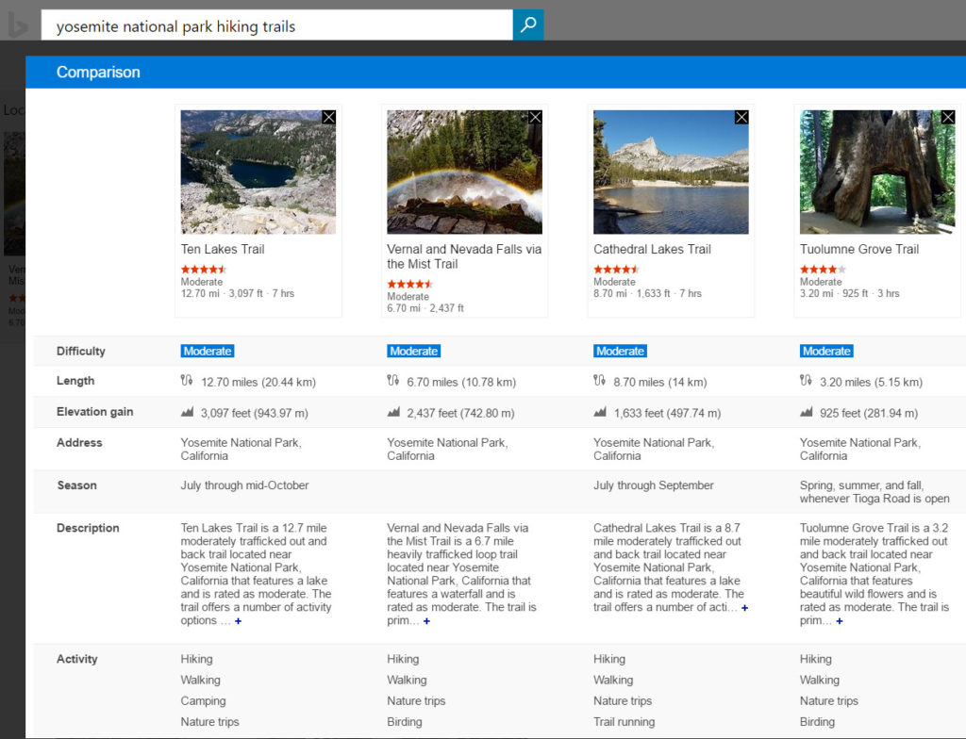Open the Ten Lakes Trail title link
This screenshot has height=739, width=966.
pyautogui.click(x=223, y=250)
